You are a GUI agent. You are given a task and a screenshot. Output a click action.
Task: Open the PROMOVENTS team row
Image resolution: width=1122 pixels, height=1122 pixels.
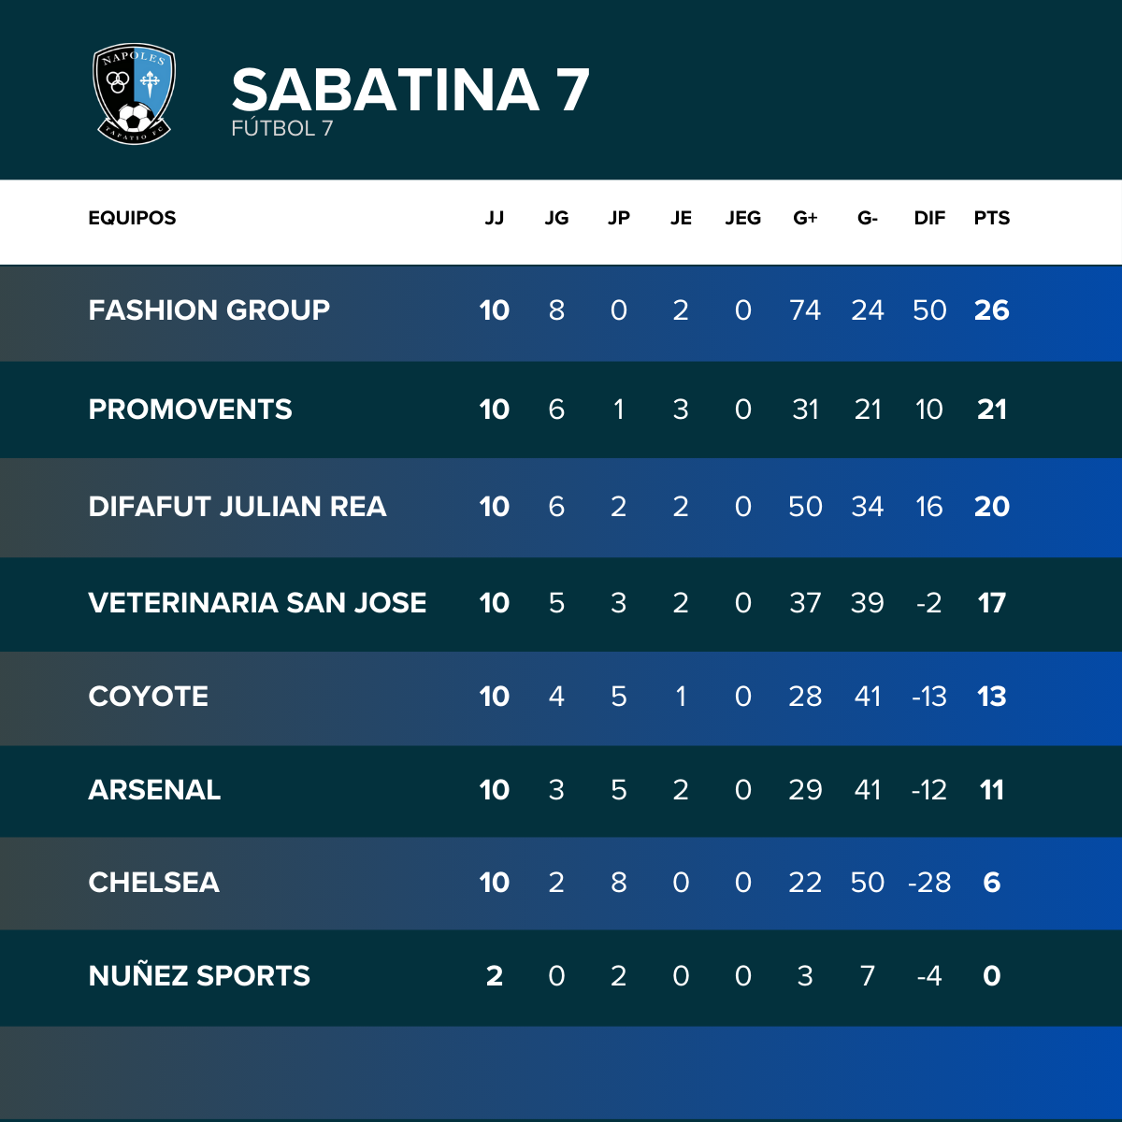tap(561, 410)
